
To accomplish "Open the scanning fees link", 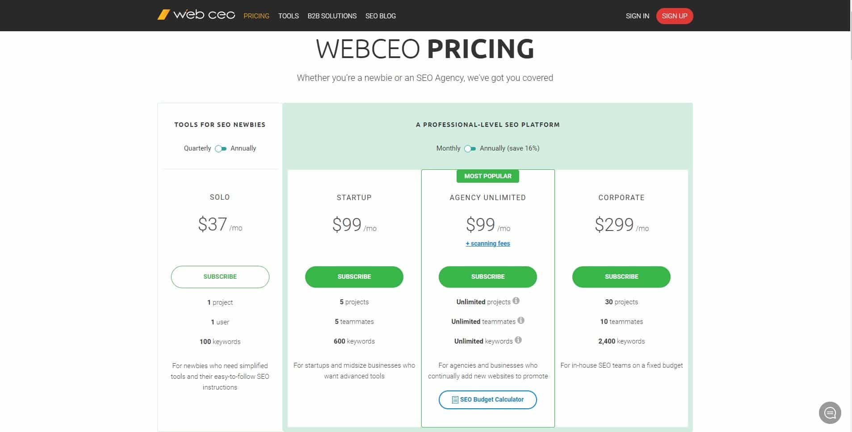I will 488,243.
